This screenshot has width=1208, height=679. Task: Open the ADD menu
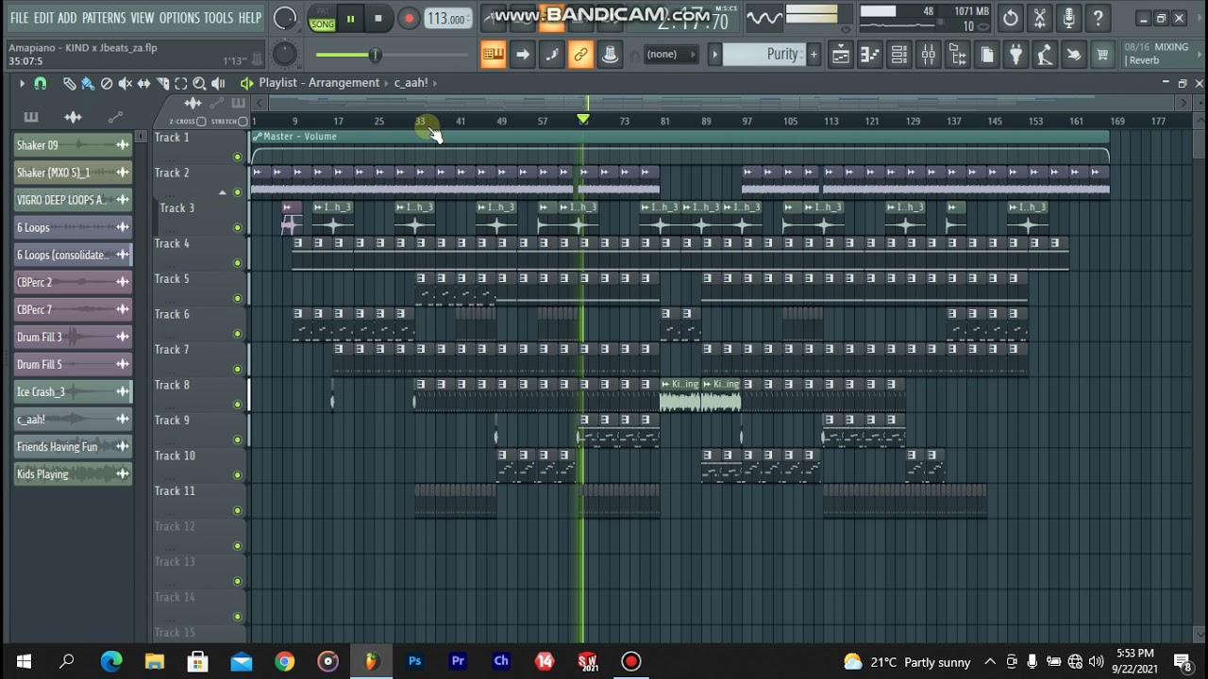[x=67, y=18]
